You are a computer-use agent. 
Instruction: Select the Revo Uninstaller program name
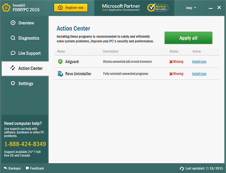(x=78, y=74)
